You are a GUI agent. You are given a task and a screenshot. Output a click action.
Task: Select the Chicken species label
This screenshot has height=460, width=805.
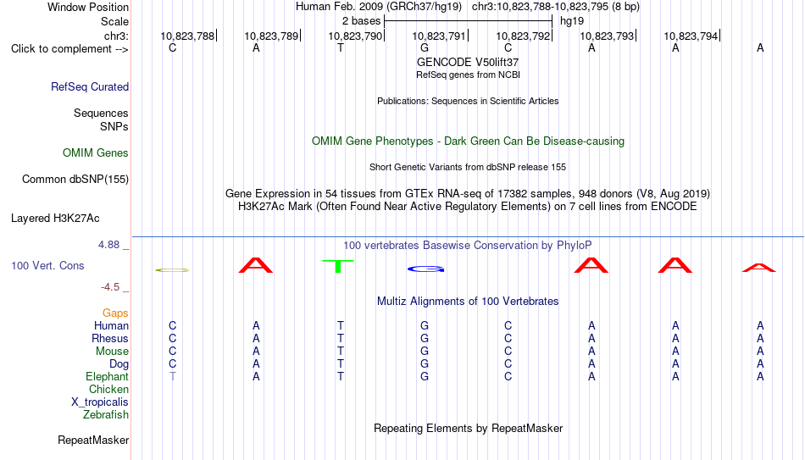pos(108,389)
